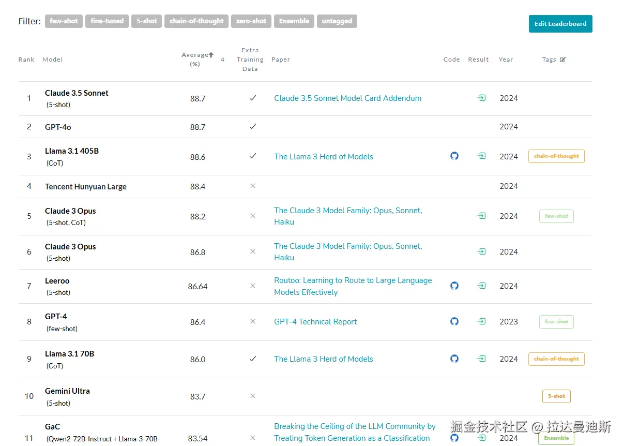Select model name Claude 3.5 Sonnet
This screenshot has height=446, width=623.
point(77,93)
